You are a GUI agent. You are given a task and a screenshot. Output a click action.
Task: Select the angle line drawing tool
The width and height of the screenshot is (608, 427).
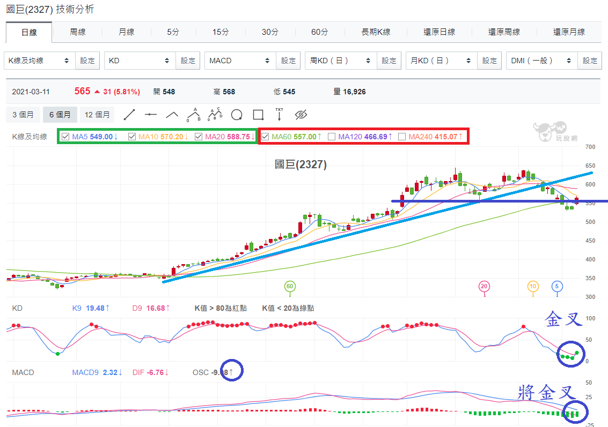172,115
